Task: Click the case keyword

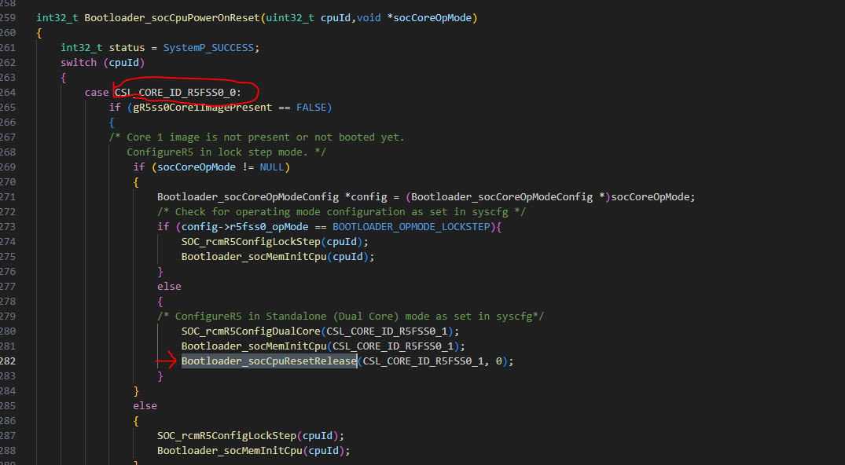Action: [x=97, y=93]
